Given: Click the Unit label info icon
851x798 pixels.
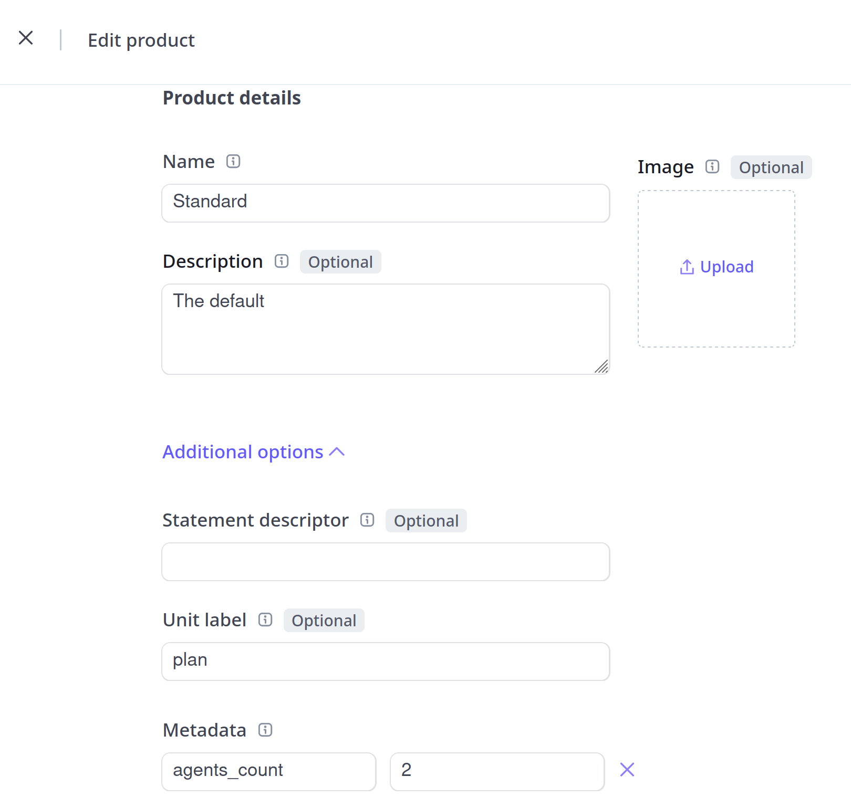Looking at the screenshot, I should coord(265,619).
